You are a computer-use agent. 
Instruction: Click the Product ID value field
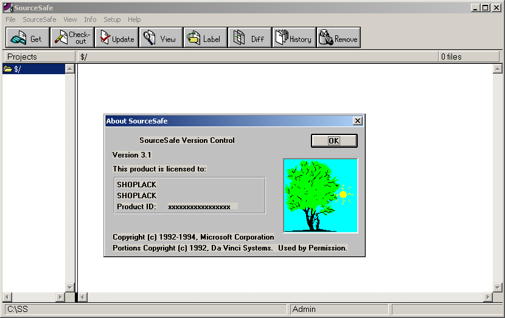coord(203,207)
